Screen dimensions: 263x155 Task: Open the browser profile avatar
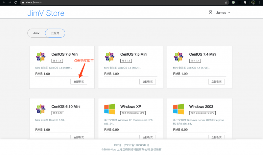click(x=253, y=2)
